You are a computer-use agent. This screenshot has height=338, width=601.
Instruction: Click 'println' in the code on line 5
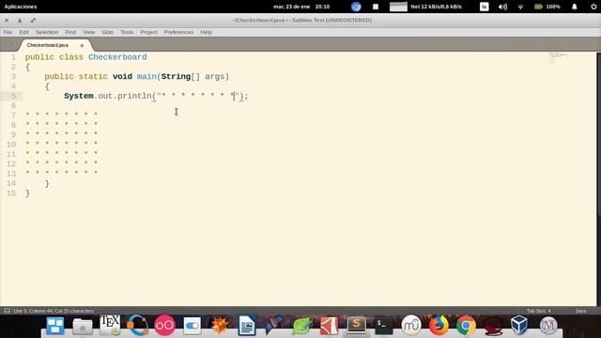pyautogui.click(x=134, y=96)
